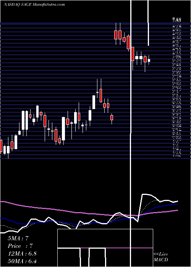This screenshot has height=267, width=191.
Task: Click the '12MA : 6.8' value
Action: (22, 254)
